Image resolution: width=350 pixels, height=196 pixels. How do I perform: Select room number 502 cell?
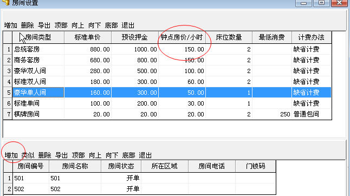coord(30,189)
